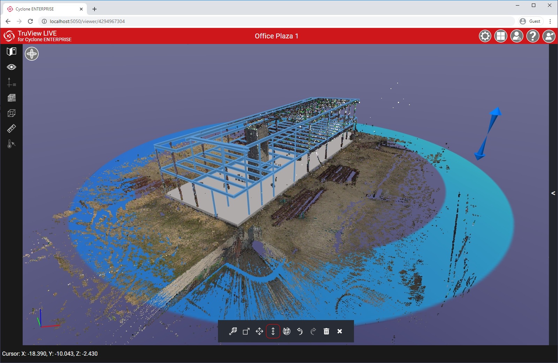View site information icon in address bar
Screen dimensions: 558x363
(x=44, y=21)
